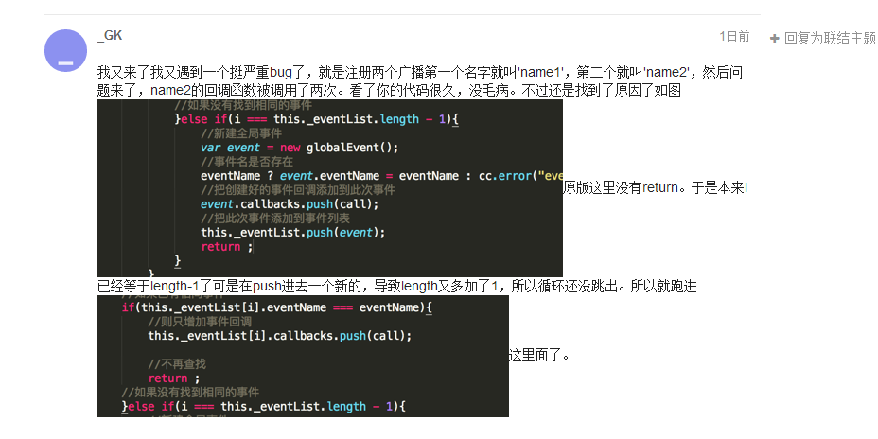Click the line starting 题来了，name2的回调函数
Image resolution: width=878 pixels, height=439 pixels.
[x=389, y=90]
